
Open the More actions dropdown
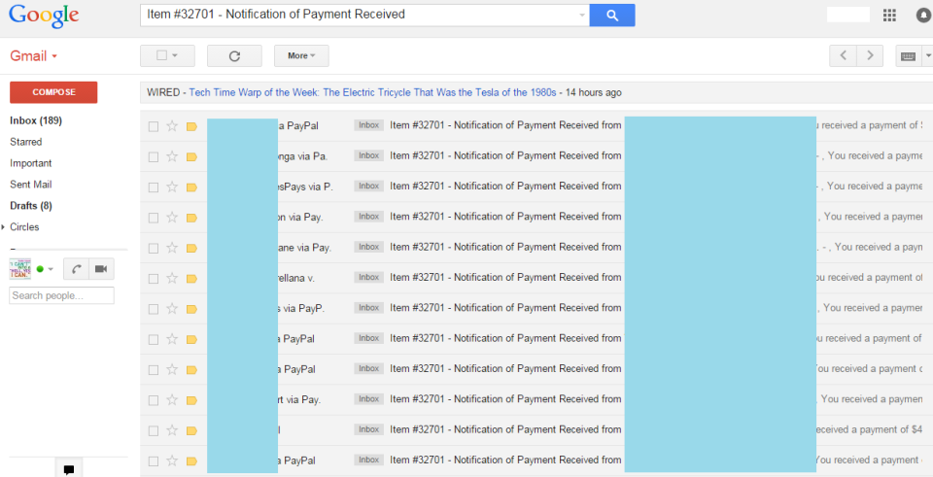coord(301,56)
